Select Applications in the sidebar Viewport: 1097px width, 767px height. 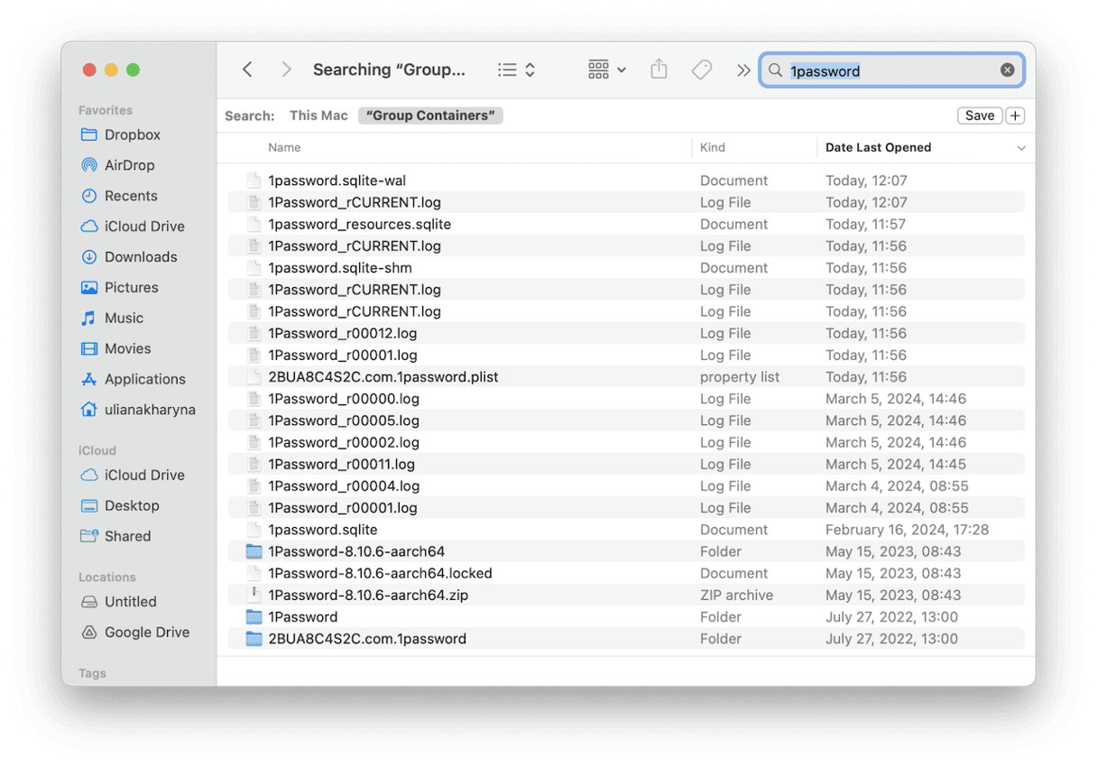point(144,379)
